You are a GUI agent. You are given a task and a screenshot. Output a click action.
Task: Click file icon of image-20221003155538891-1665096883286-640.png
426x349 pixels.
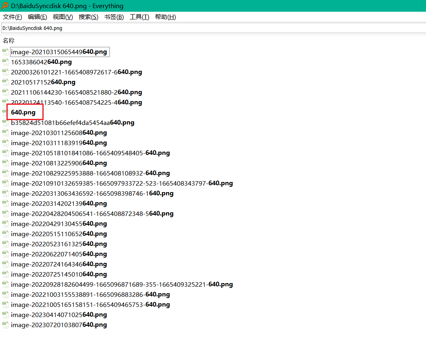click(5, 294)
